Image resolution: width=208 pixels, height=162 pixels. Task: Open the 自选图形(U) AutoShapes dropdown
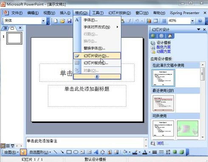click(x=40, y=152)
